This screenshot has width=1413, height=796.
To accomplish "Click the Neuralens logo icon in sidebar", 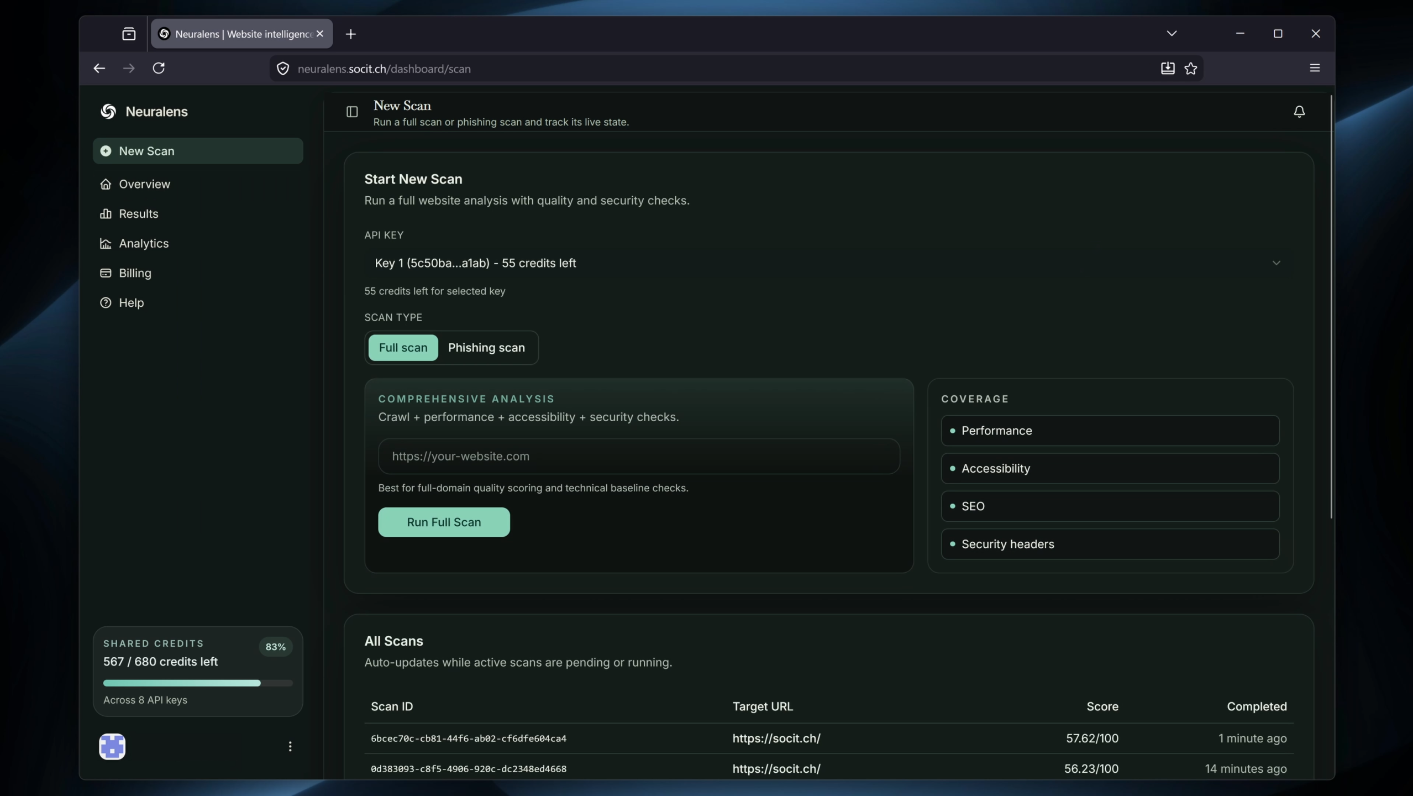I will (x=108, y=112).
